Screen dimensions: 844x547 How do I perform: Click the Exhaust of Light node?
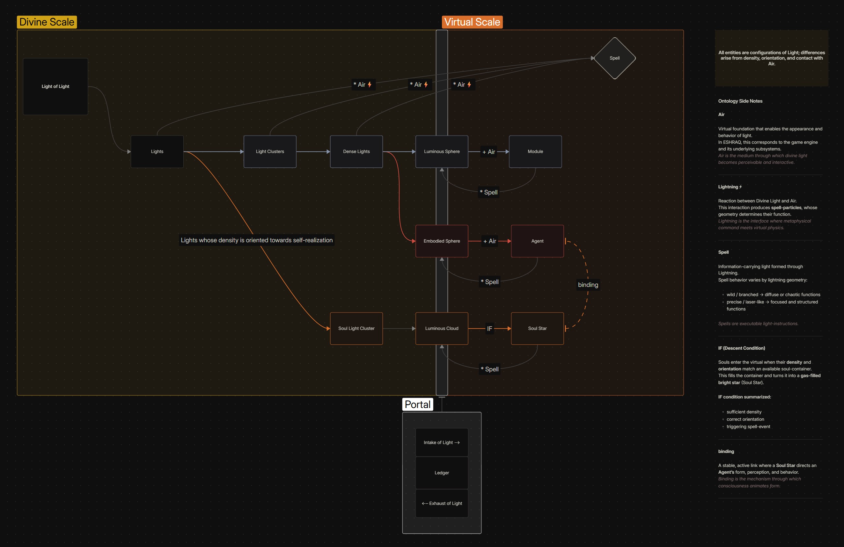click(x=442, y=503)
